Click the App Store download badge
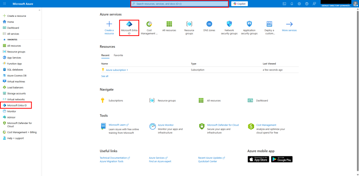The image size is (359, 176). 258,159
